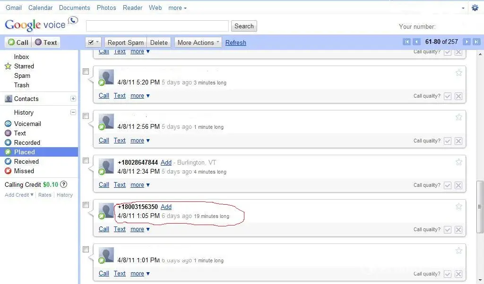Open Voicemail in the sidebar
The height and width of the screenshot is (284, 484).
coord(27,124)
